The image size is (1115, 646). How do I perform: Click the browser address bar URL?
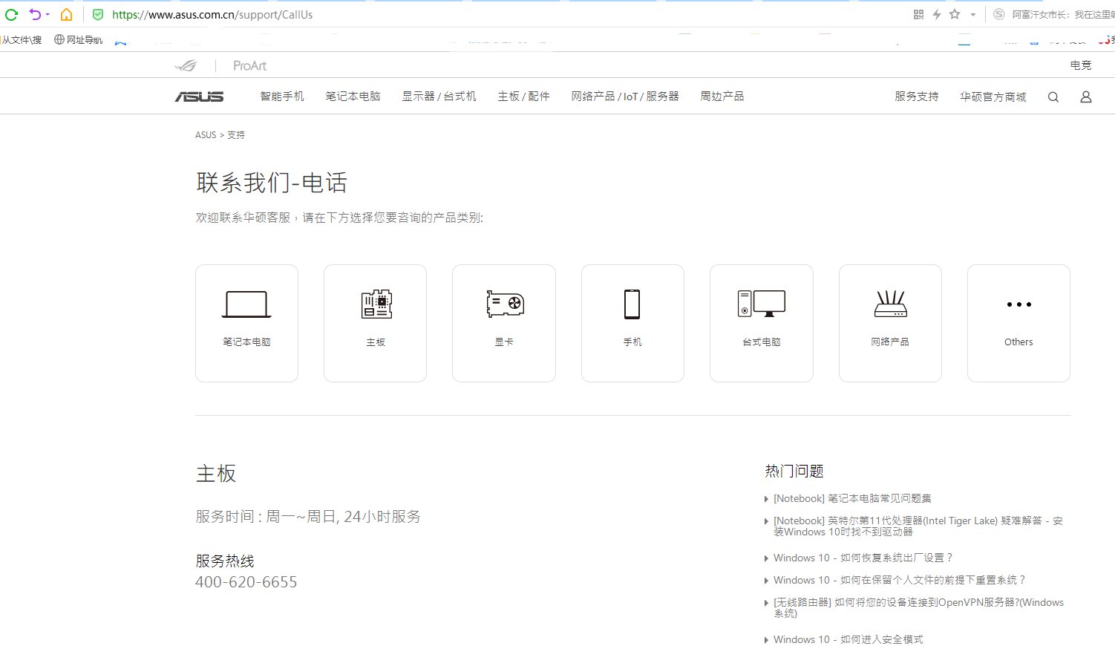click(212, 15)
